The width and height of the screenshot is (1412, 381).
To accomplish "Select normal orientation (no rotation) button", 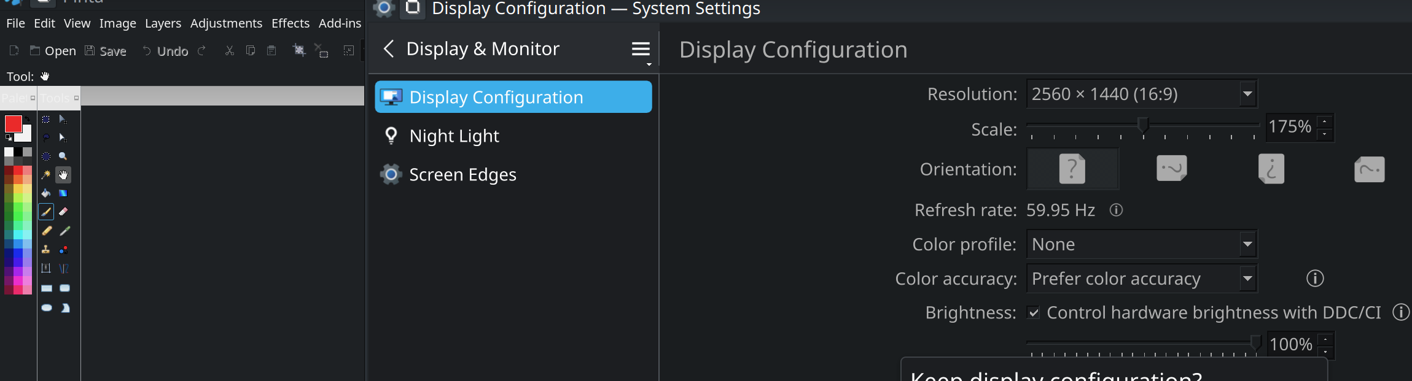I will click(x=1072, y=169).
